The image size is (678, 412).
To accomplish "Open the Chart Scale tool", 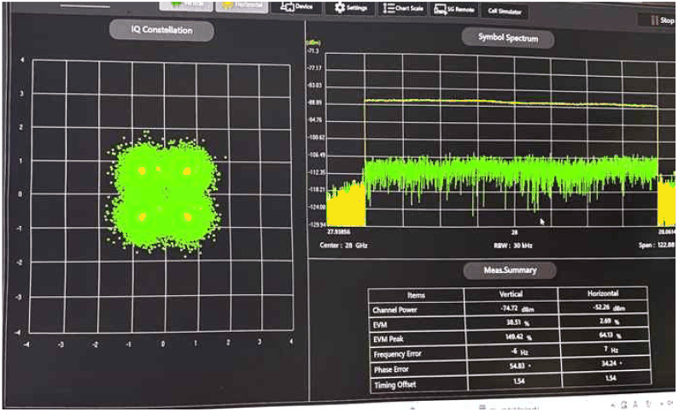I will pos(403,9).
